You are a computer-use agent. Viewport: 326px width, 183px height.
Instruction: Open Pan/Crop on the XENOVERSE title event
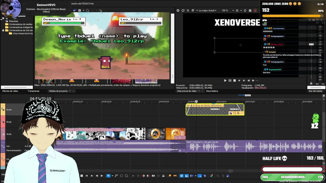[234, 113]
